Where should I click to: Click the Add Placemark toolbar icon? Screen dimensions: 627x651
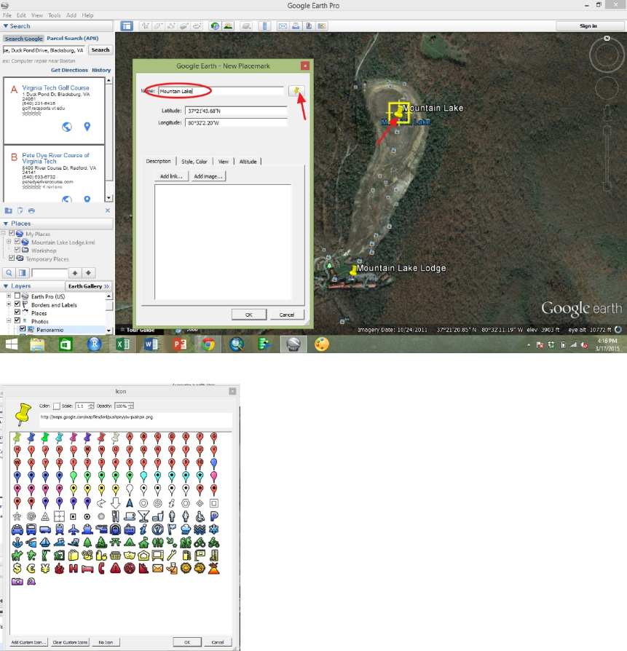[x=145, y=26]
